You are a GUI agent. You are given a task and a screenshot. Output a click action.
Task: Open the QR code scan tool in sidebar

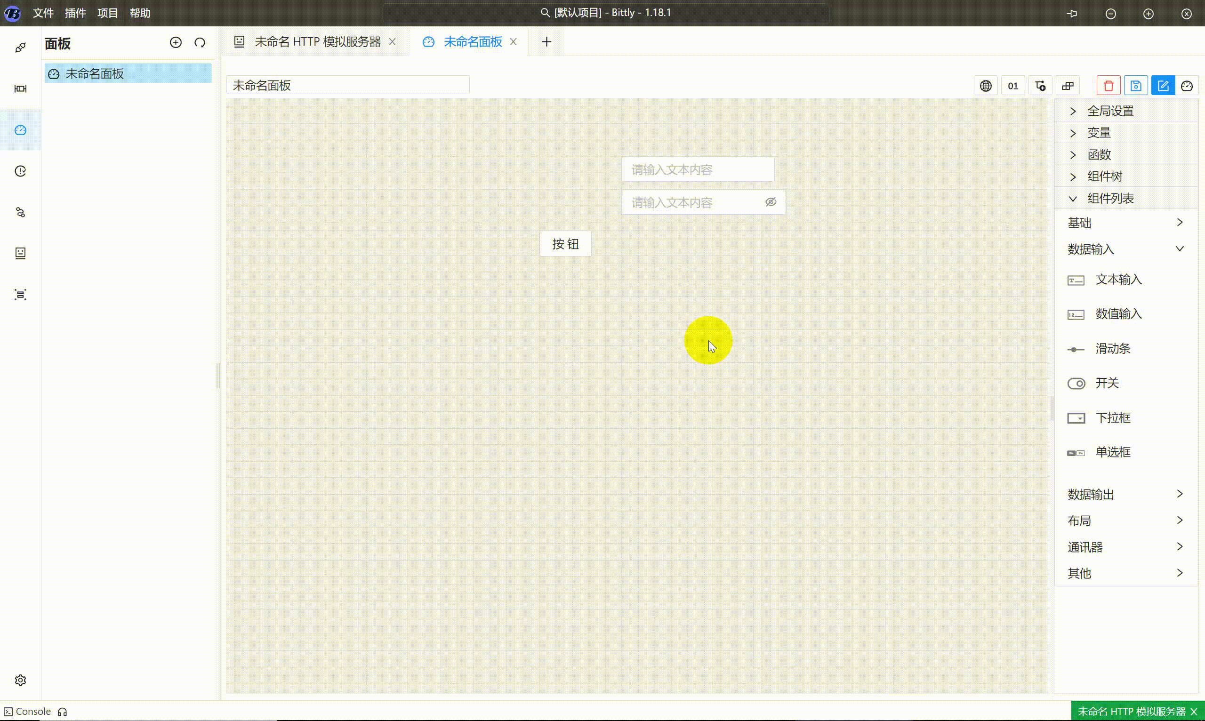click(20, 295)
